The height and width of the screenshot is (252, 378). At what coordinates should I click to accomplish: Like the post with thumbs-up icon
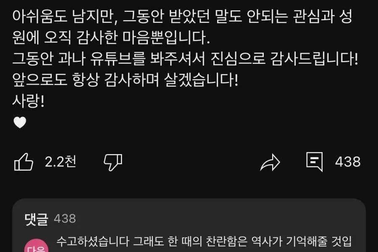point(24,162)
